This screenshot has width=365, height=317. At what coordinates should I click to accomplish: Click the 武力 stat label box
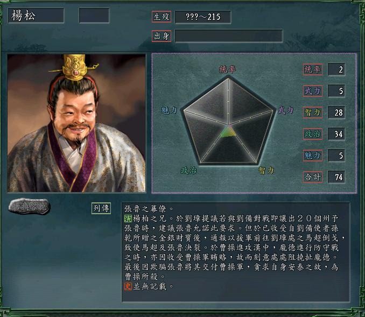coord(313,91)
